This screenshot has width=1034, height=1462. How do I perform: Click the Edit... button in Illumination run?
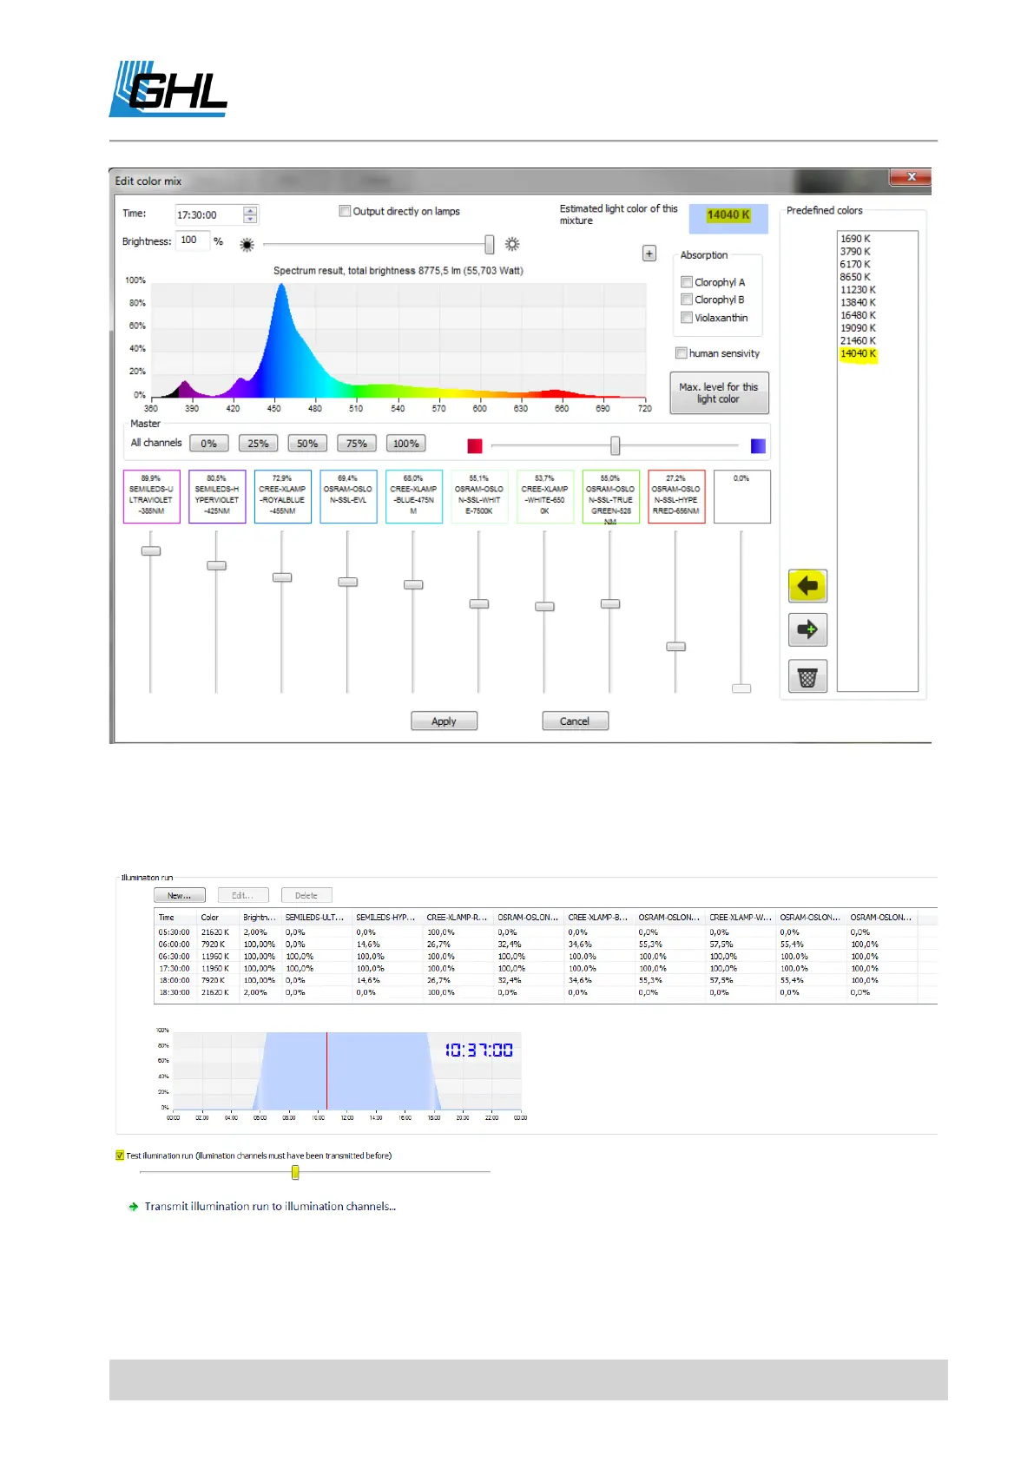242,895
